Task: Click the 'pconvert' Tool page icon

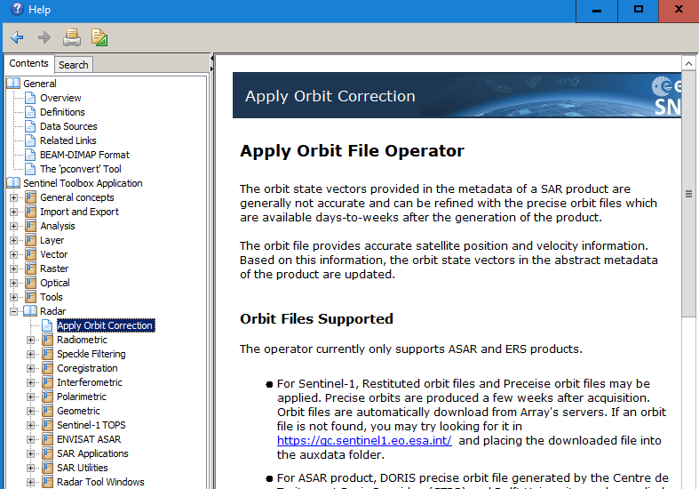Action: (x=30, y=169)
